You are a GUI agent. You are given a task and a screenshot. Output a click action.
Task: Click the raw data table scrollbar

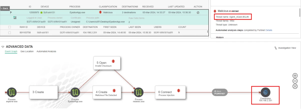[x=207, y=32]
